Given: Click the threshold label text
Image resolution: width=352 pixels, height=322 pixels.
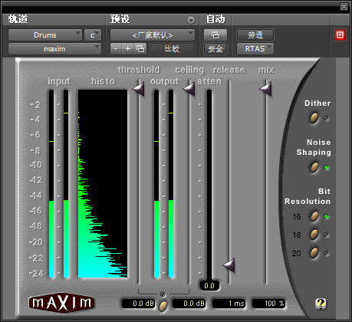Looking at the screenshot, I should click(139, 70).
